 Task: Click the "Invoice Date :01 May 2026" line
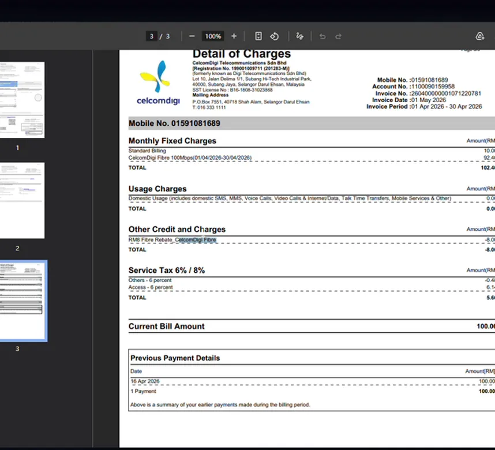tap(409, 100)
